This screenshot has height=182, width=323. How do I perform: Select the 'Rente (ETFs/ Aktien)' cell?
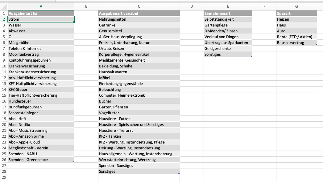coord(296,37)
